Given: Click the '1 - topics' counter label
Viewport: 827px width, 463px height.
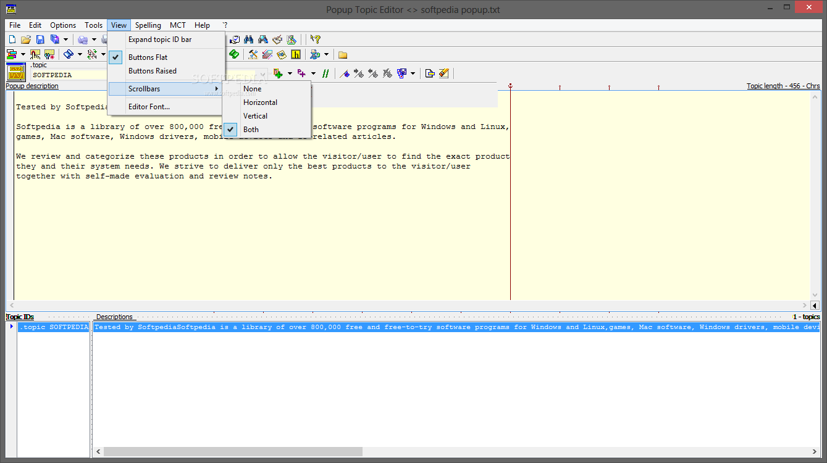Looking at the screenshot, I should pyautogui.click(x=807, y=317).
